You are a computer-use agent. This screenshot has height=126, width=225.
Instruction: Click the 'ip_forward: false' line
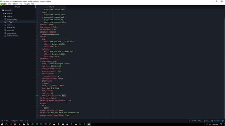pos(48,98)
